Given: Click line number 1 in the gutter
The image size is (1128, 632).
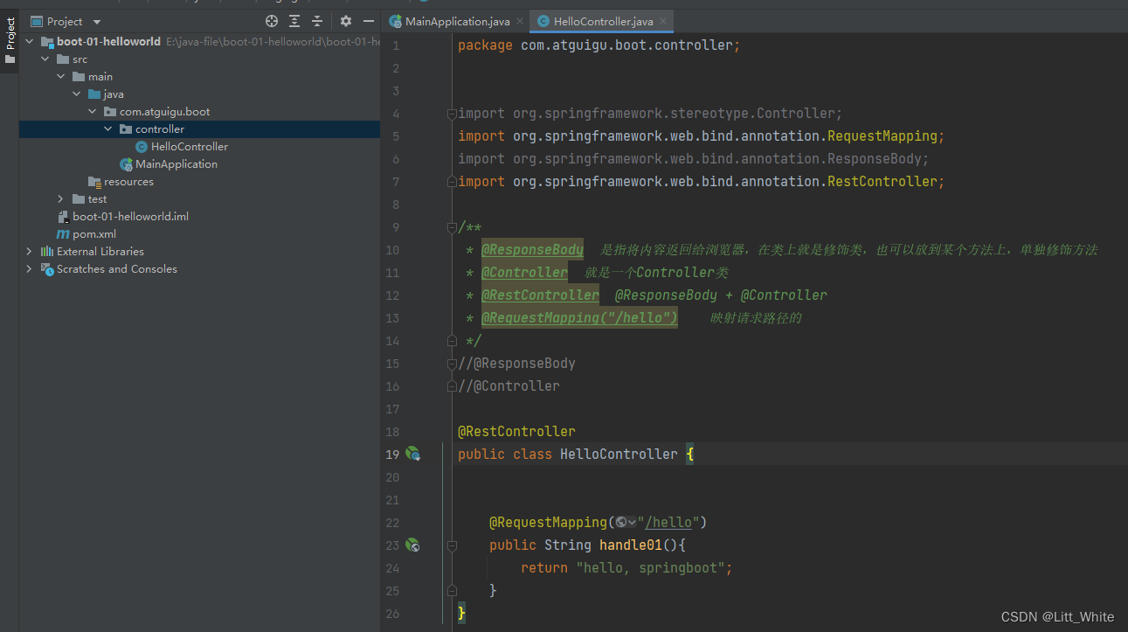Looking at the screenshot, I should (396, 45).
